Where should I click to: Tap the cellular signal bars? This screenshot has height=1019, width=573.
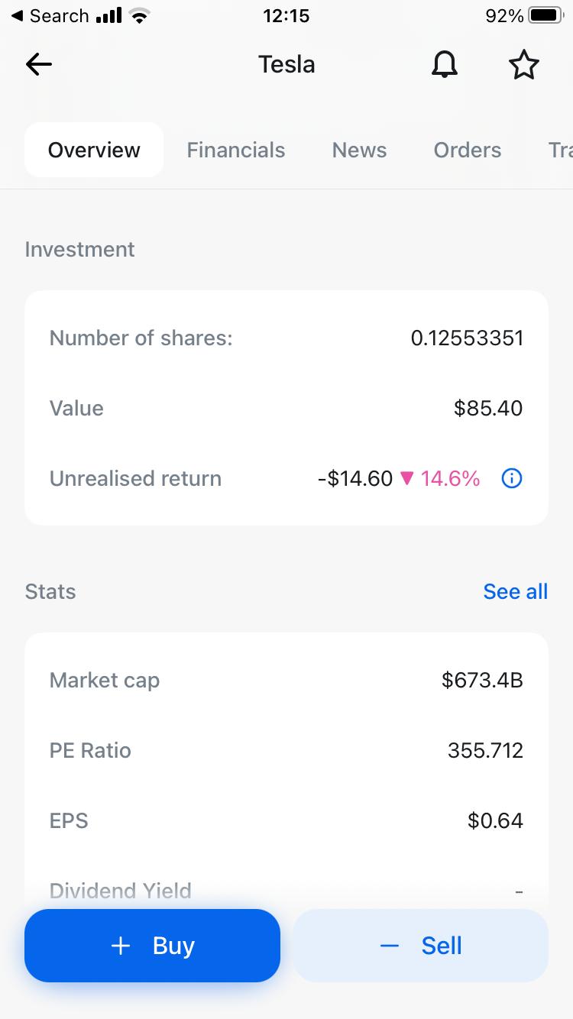109,16
